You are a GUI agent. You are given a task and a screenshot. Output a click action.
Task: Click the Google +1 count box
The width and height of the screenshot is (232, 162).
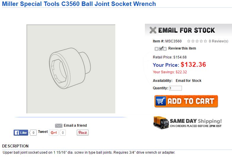click(62, 133)
